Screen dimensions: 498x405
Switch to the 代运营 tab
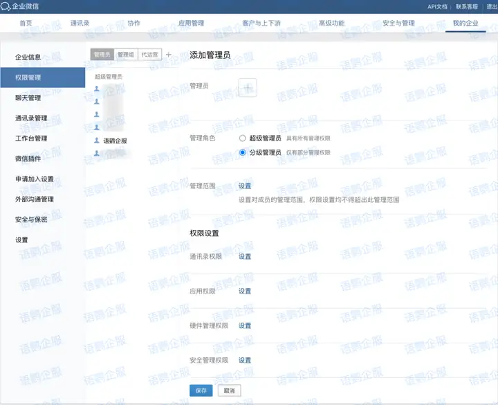(x=149, y=54)
